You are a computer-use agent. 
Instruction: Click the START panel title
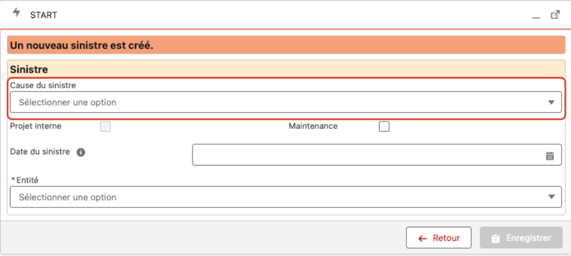(x=43, y=15)
